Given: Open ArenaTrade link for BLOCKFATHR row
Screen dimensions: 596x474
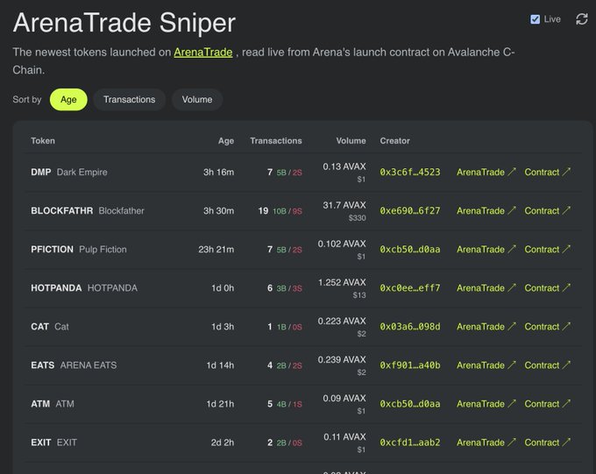Looking at the screenshot, I should pyautogui.click(x=486, y=211).
